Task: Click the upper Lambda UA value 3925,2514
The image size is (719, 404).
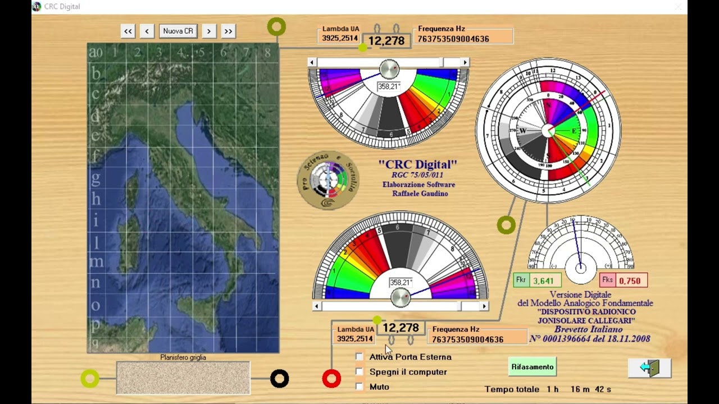Action: coord(340,38)
